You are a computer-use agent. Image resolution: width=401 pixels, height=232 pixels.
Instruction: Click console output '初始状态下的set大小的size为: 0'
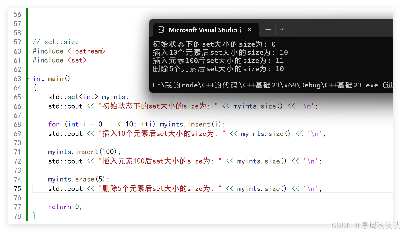(x=214, y=44)
